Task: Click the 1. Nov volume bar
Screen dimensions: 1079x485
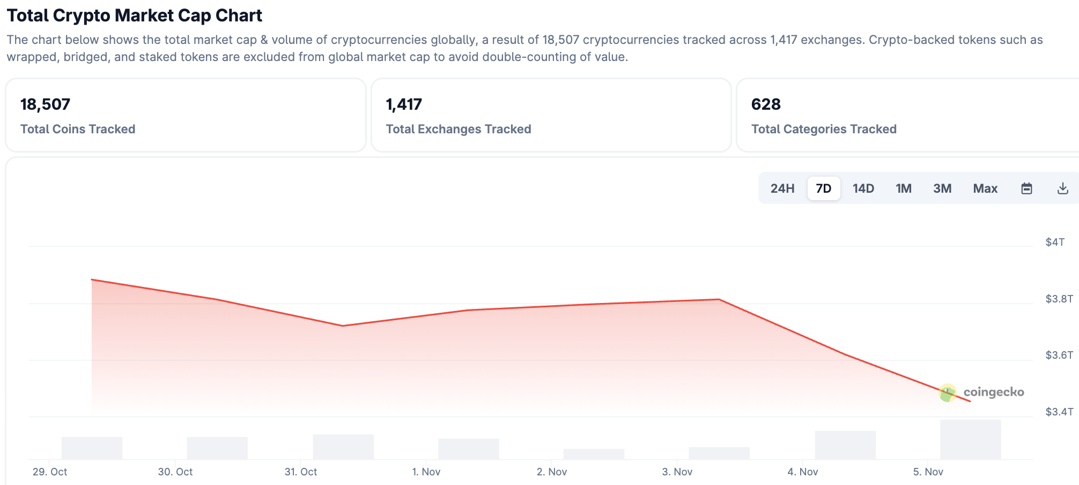Action: [468, 449]
